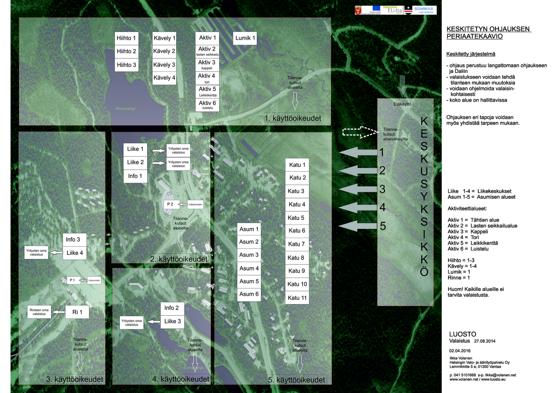The width and height of the screenshot is (557, 393).
Task: Click the large arrow beside number 5
Action: point(358,226)
